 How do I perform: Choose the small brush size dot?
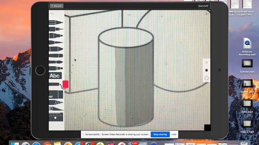point(206,62)
